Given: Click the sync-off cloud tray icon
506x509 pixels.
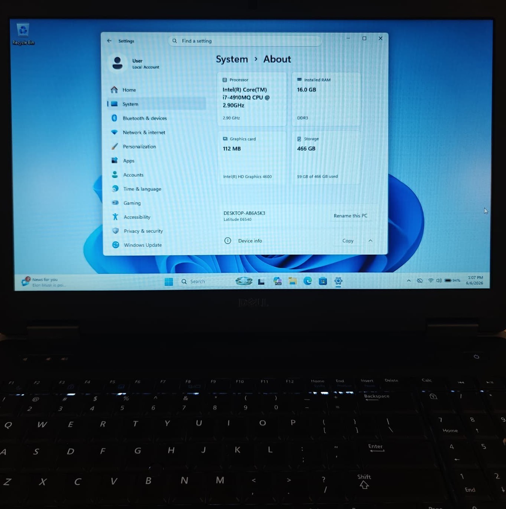Looking at the screenshot, I should (420, 281).
